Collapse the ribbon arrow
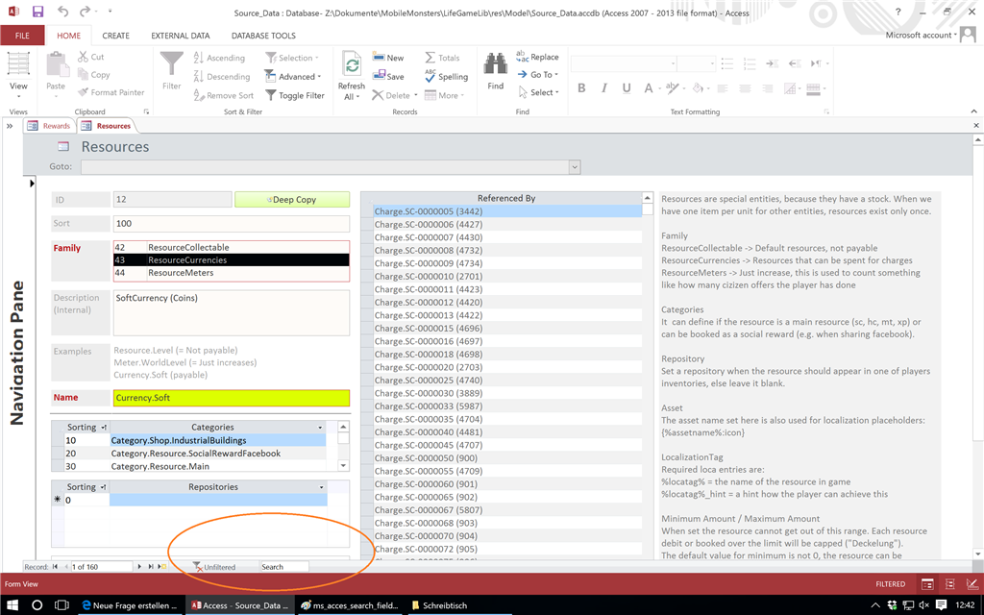 [x=974, y=111]
